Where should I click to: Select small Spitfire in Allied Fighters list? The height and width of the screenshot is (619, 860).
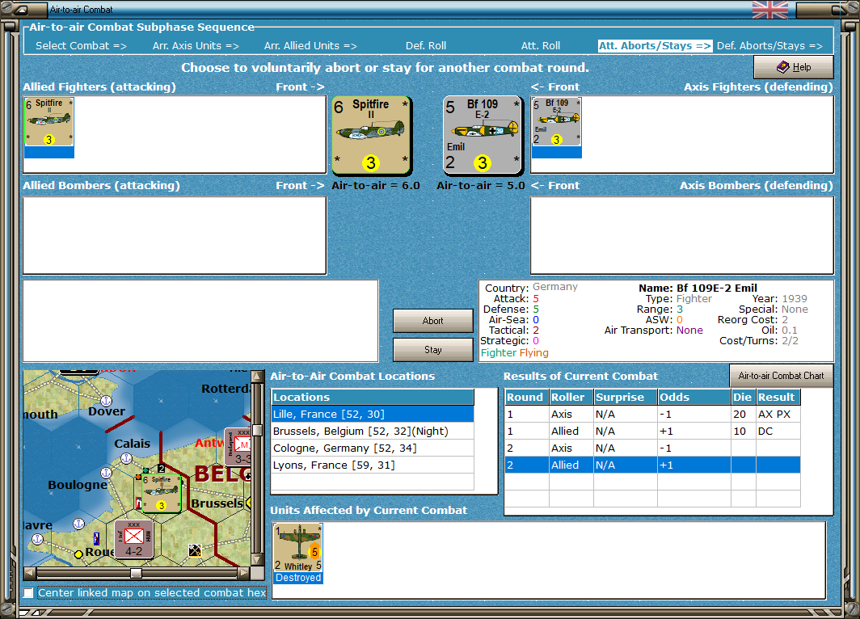(x=49, y=123)
